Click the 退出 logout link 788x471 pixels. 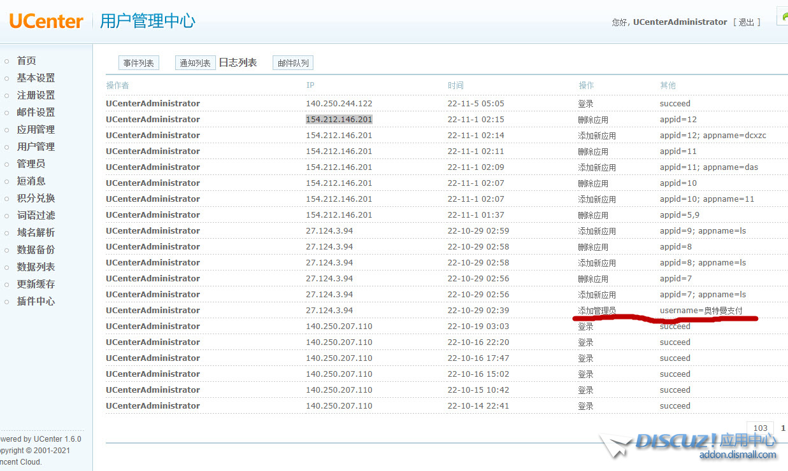tap(746, 22)
